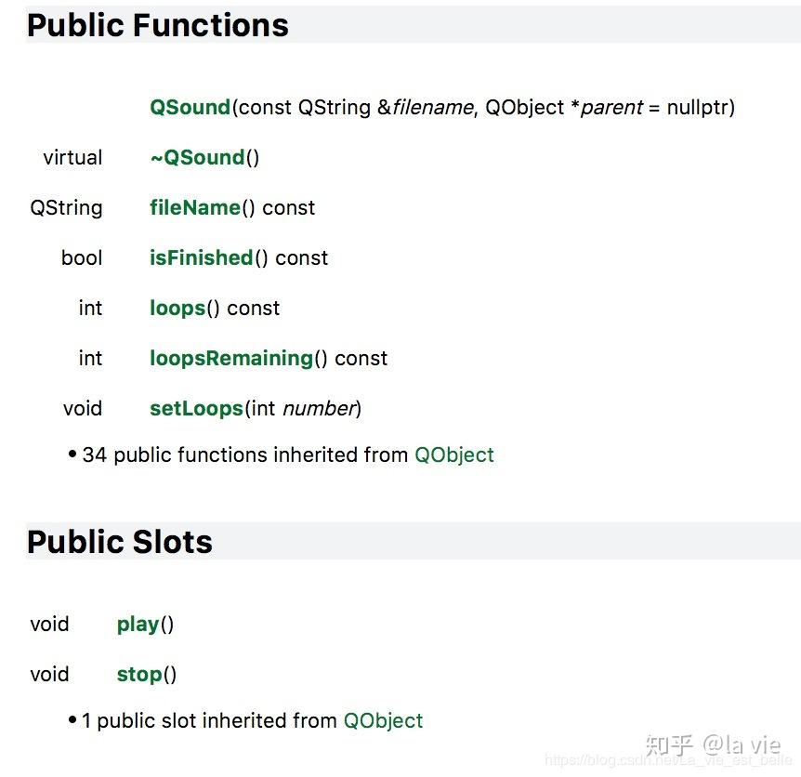This screenshot has height=777, width=801.
Task: Open the setLoops function link
Action: [196, 409]
